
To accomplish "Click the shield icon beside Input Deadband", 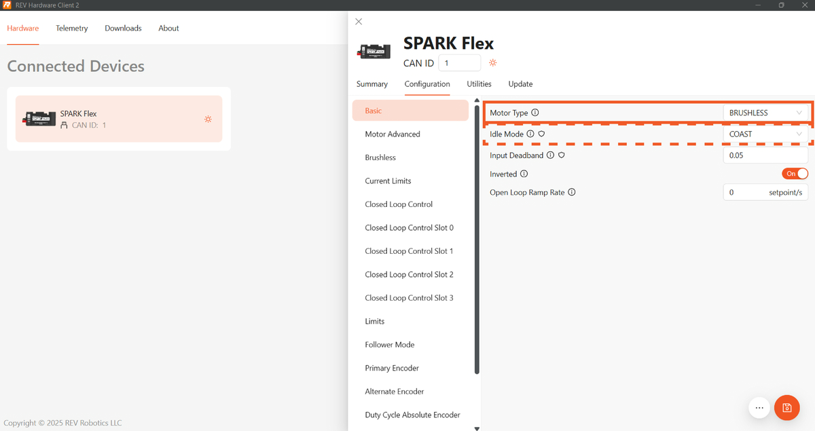I will coord(562,155).
